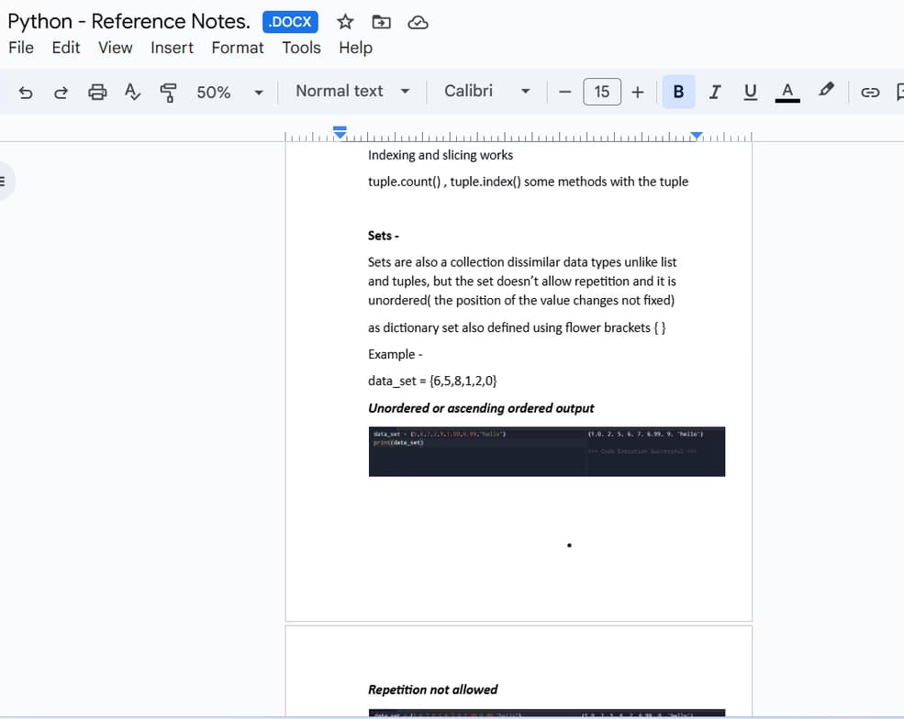Open the Calibri font dropdown
This screenshot has height=719, width=904.
[x=486, y=91]
